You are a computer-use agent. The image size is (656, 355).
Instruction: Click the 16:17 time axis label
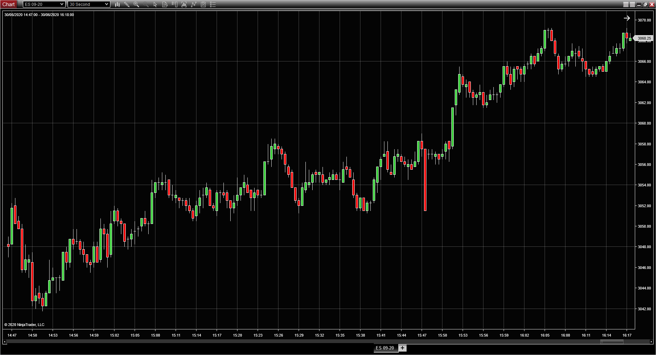tap(627, 335)
